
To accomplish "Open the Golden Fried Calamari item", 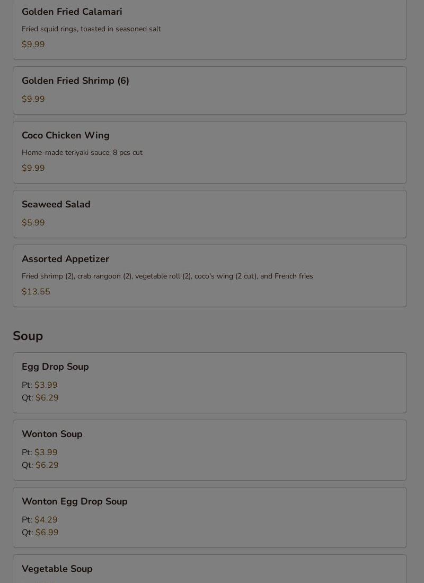I will coord(72,12).
